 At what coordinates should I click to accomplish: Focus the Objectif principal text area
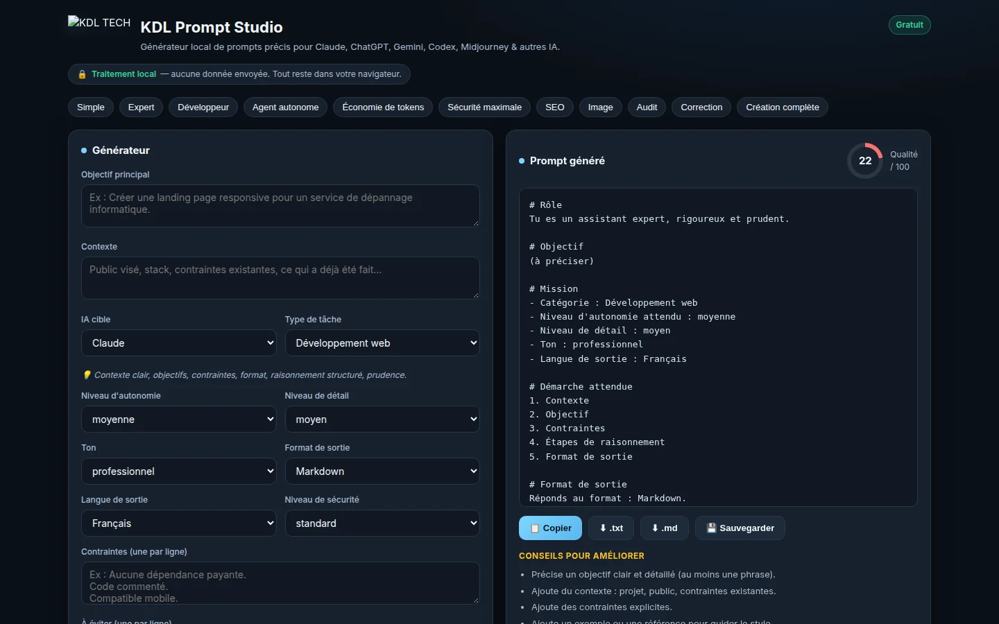(x=280, y=206)
